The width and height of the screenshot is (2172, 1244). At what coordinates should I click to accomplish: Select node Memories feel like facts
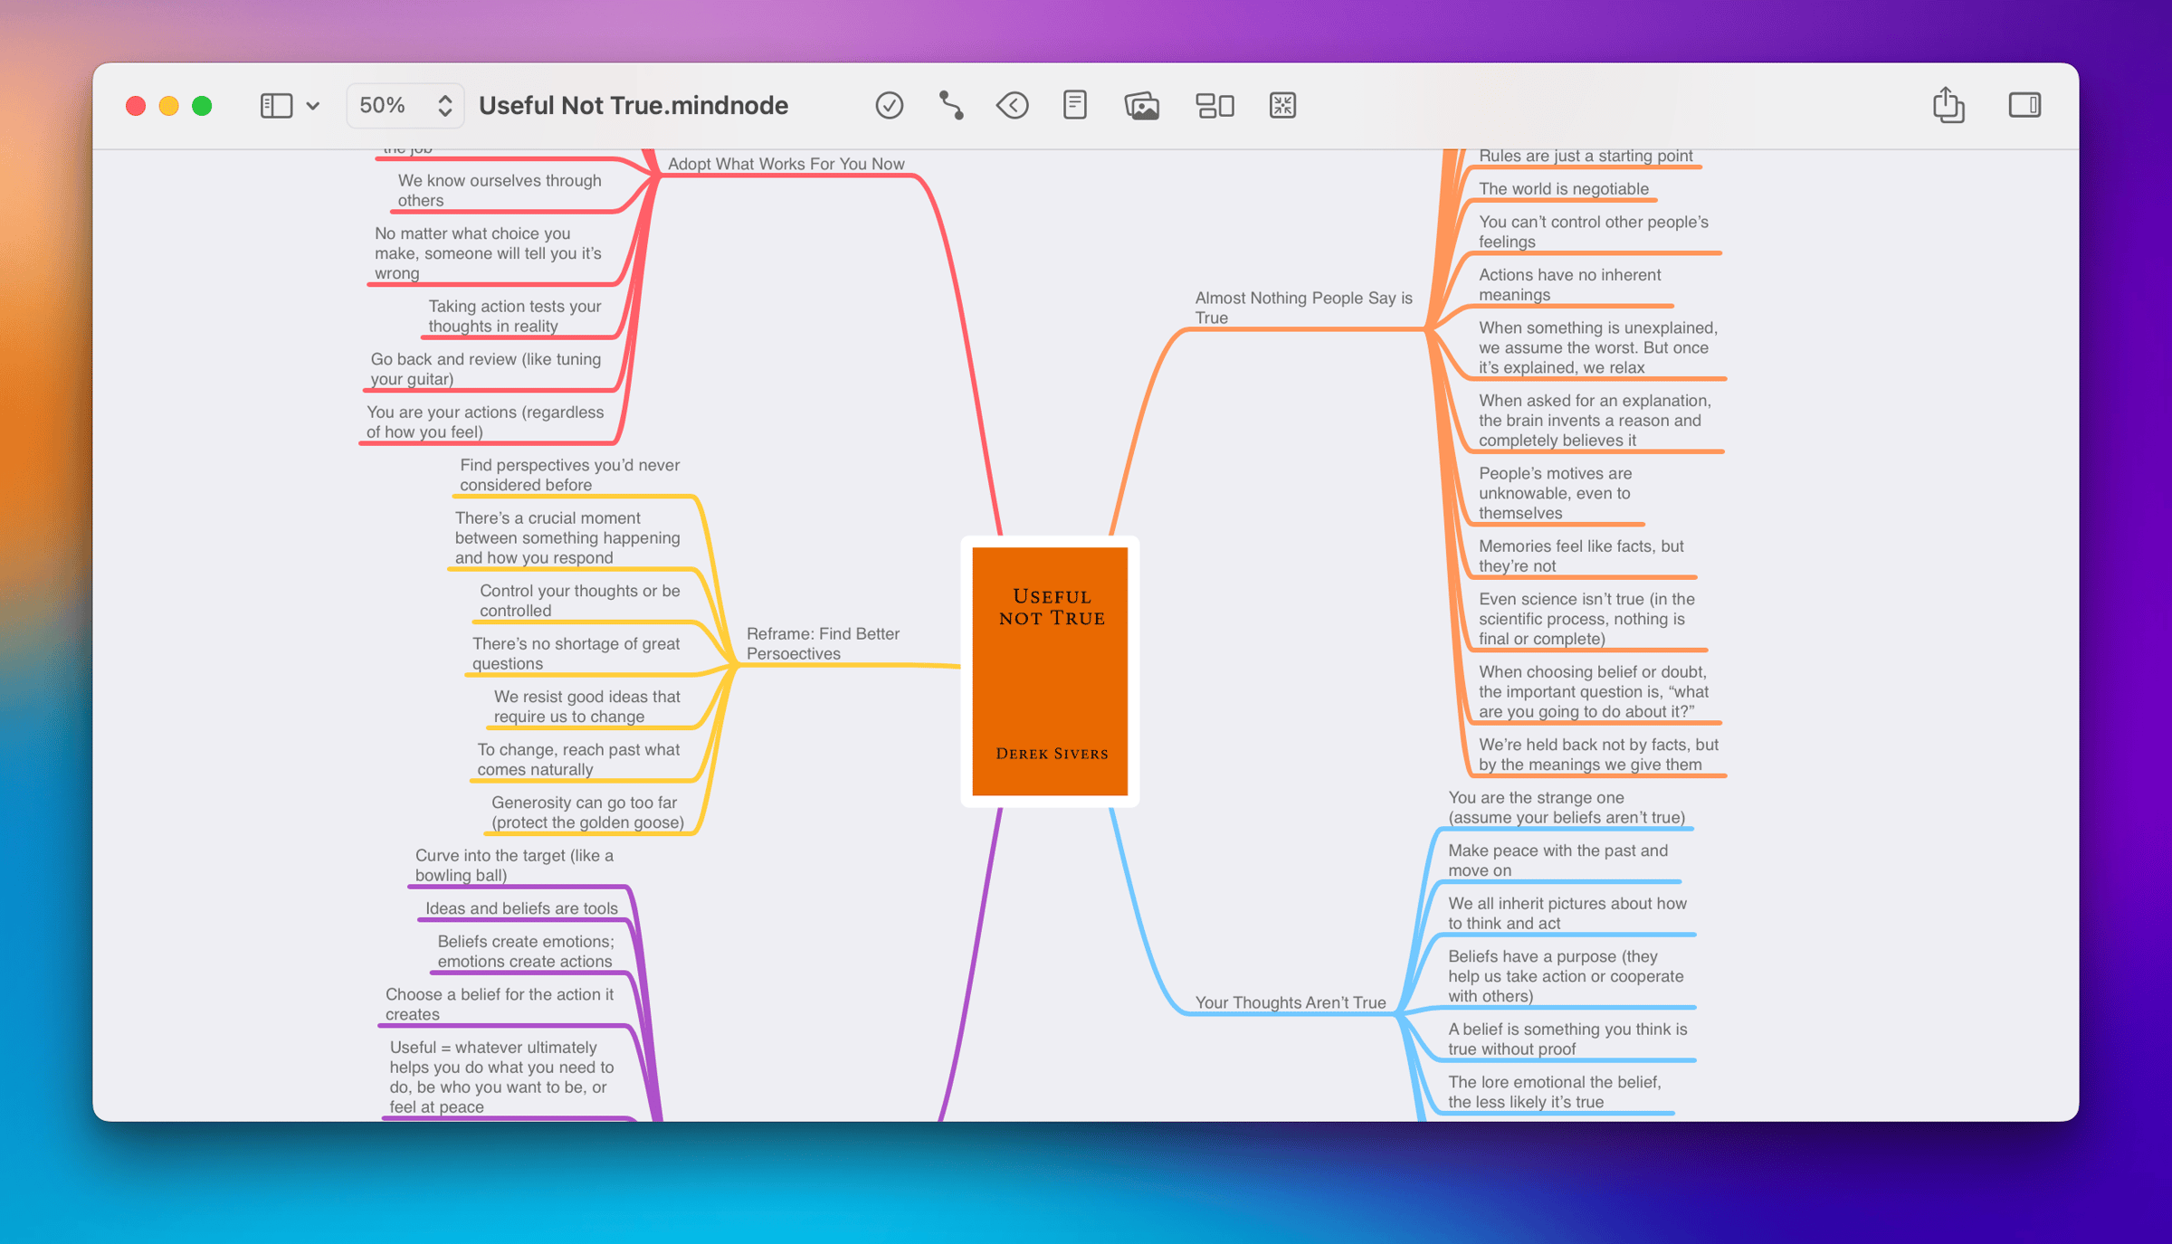pos(1581,556)
